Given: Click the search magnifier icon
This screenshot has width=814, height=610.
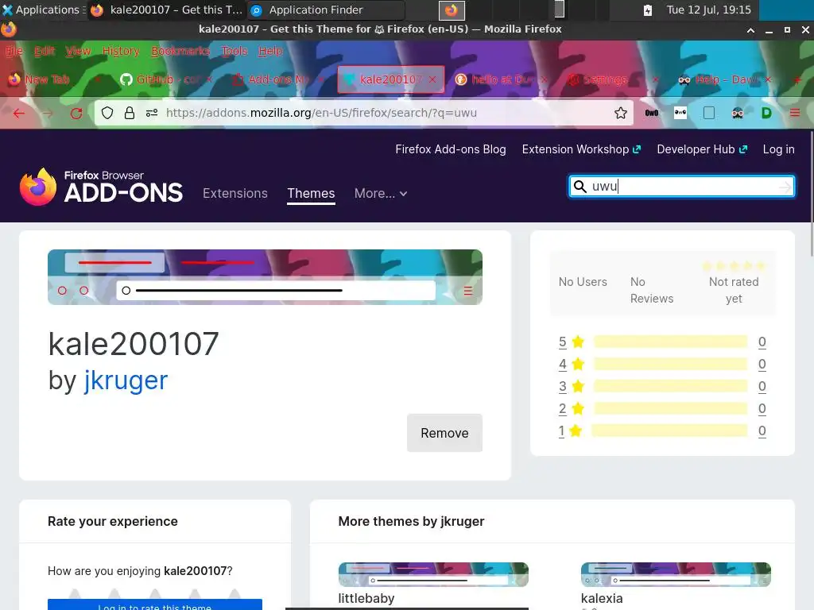Looking at the screenshot, I should [579, 187].
